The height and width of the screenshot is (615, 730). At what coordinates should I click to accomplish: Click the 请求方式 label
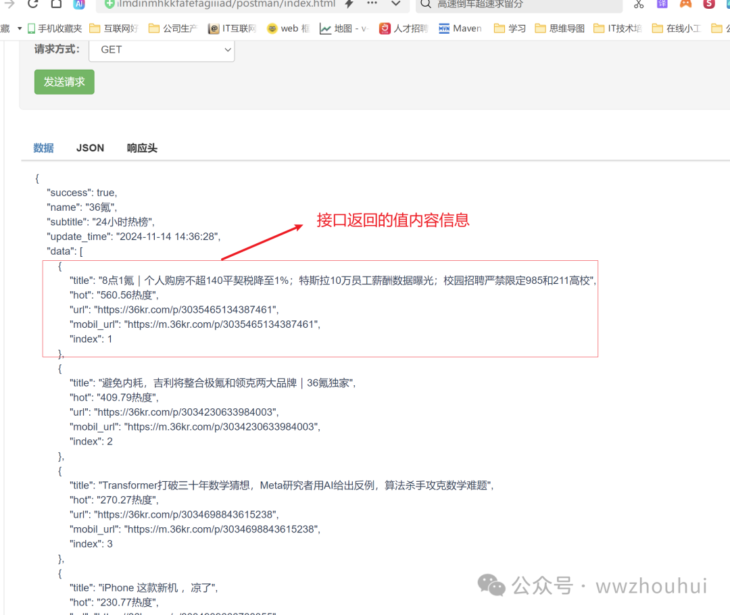pyautogui.click(x=57, y=49)
